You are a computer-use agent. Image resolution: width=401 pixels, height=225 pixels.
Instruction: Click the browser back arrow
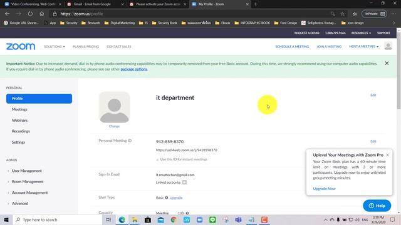click(x=7, y=14)
